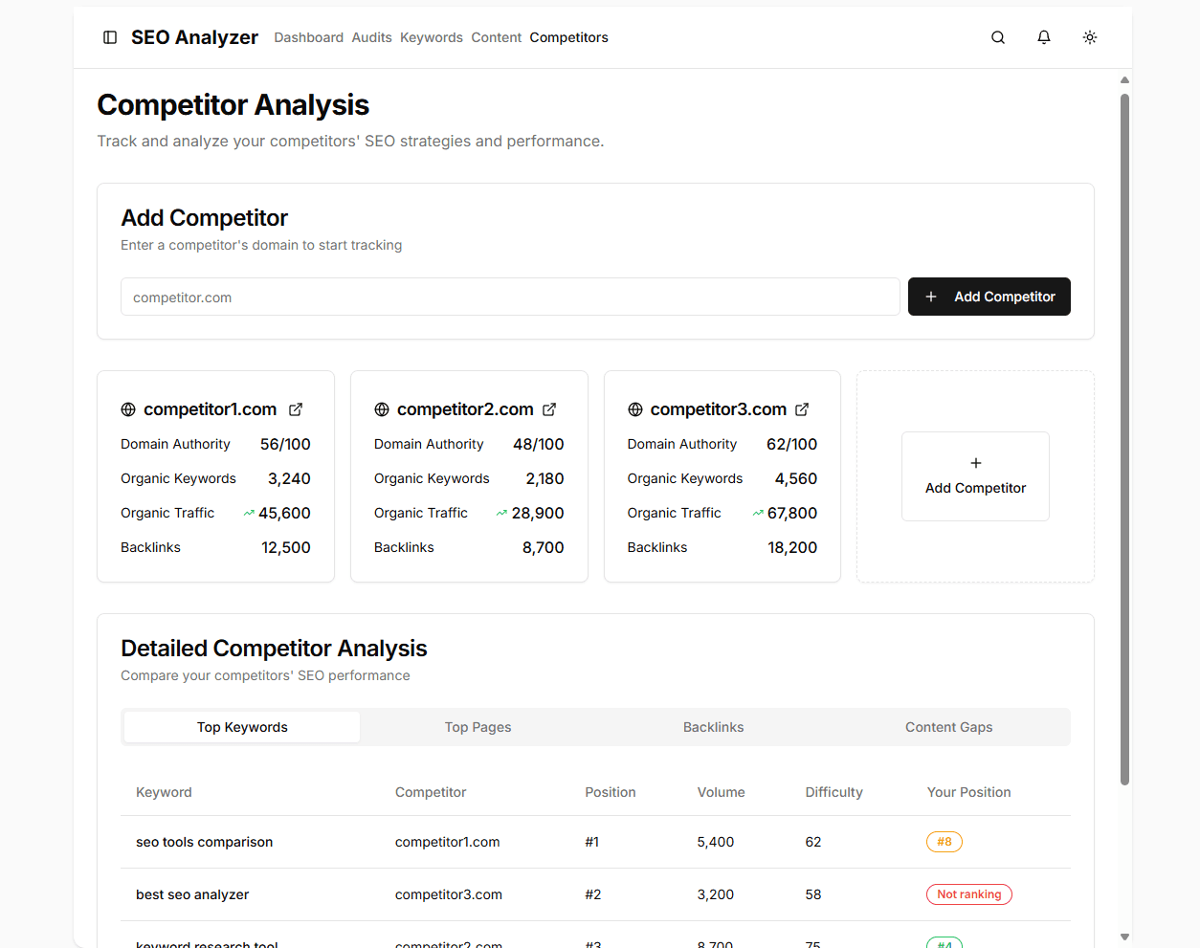Screen dimensions: 1200x948
Task: Open notifications bell icon
Action: pos(1044,37)
